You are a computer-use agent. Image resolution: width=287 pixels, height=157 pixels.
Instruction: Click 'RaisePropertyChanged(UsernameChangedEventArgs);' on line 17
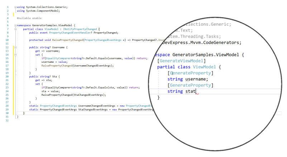tap(77, 66)
